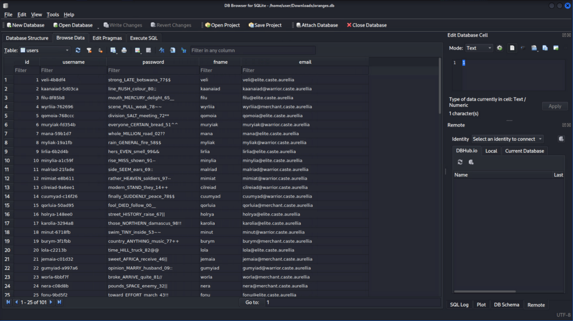Screen dimensions: 573x321
Task: Go to the previous page of records
Action: pos(16,302)
